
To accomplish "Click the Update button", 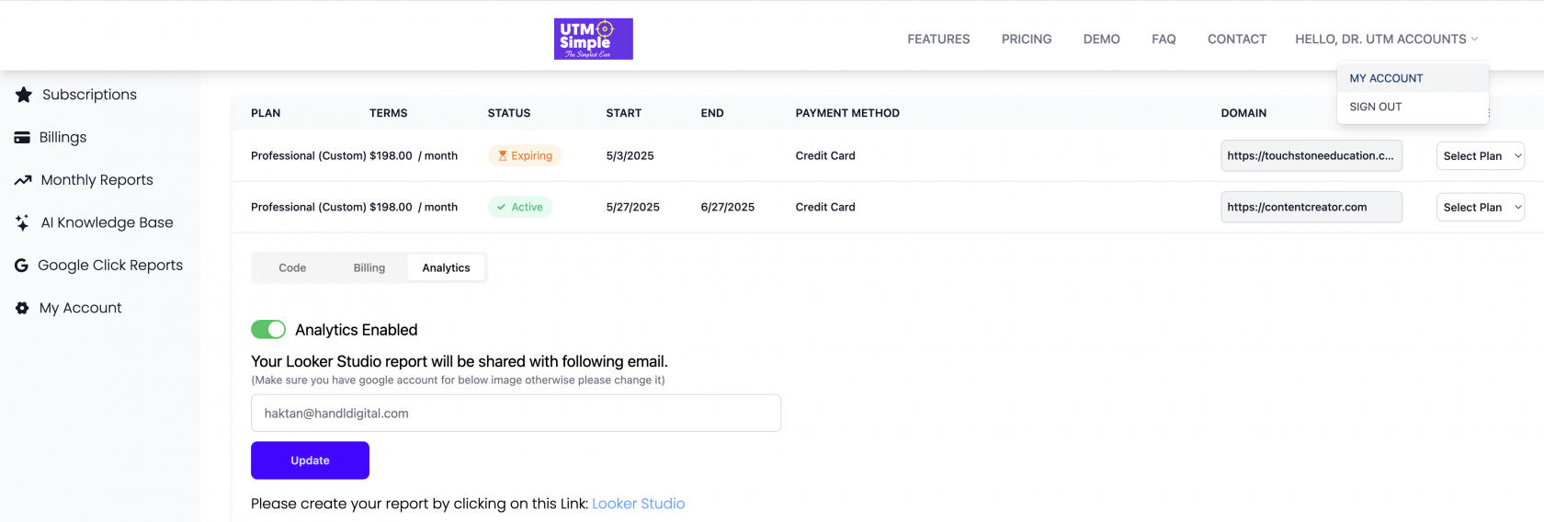I will (x=310, y=460).
